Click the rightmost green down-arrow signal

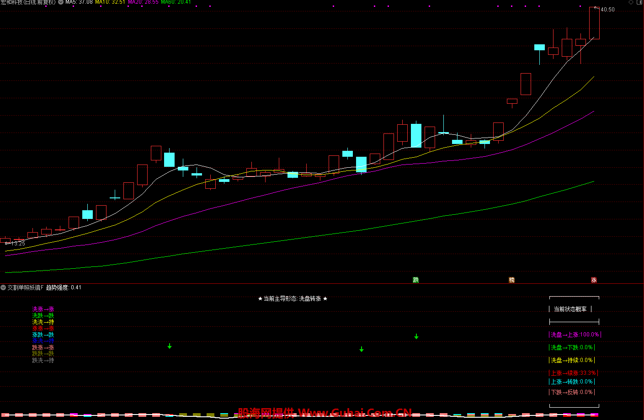coord(416,336)
